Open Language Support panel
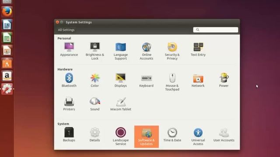Viewport: 280px width, 157px height. [x=121, y=51]
